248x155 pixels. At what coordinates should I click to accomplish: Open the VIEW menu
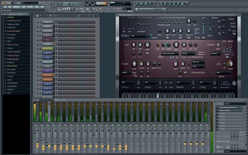point(24,7)
